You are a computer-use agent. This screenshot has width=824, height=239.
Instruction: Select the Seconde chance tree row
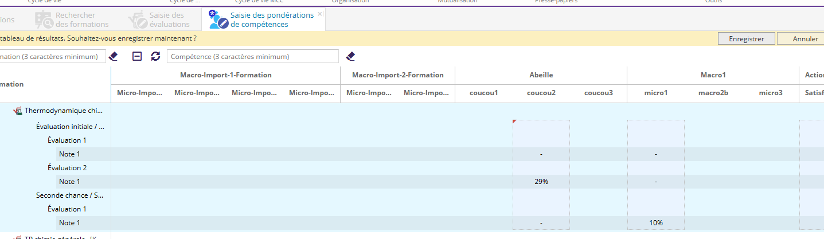pos(70,195)
